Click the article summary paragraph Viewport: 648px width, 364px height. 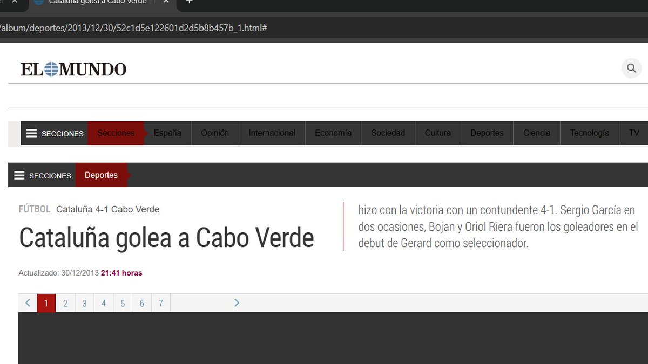tap(498, 226)
